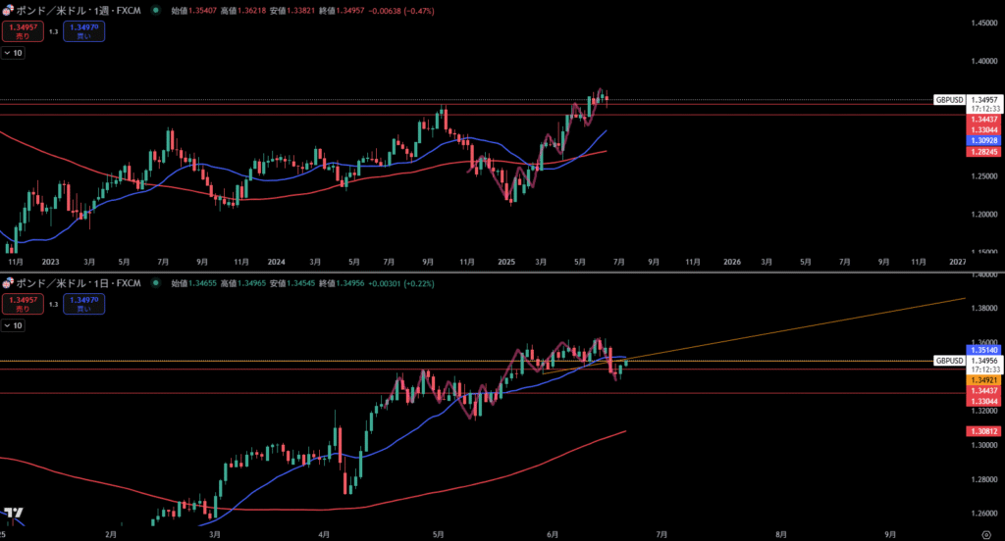
Task: Click the GBP/USD flag icon in weekly chart
Action: pyautogui.click(x=8, y=10)
